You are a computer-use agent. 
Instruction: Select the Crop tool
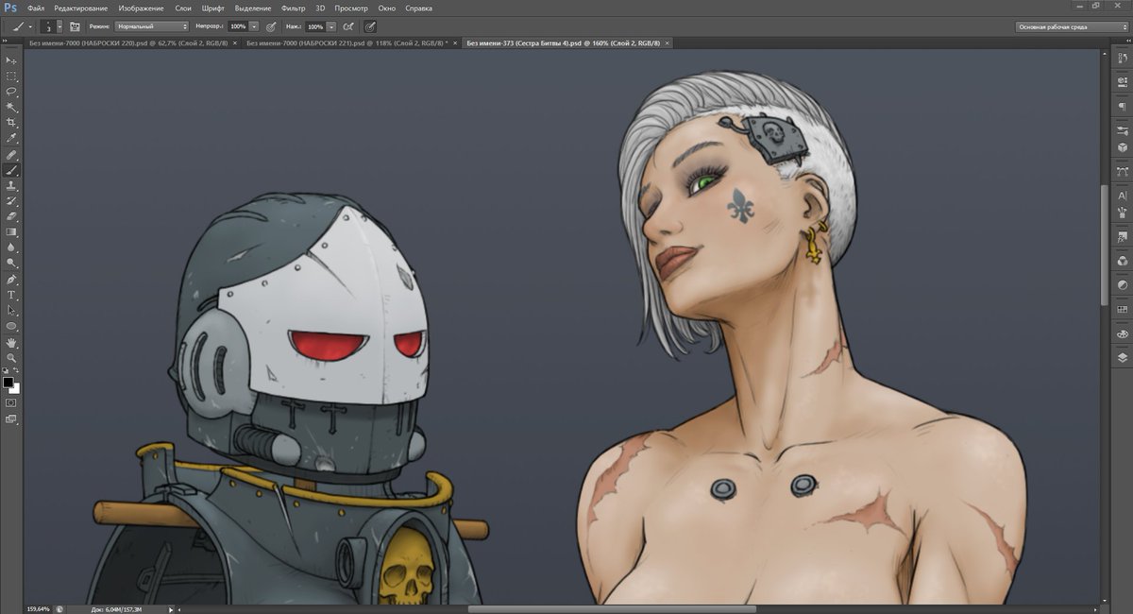tap(12, 123)
